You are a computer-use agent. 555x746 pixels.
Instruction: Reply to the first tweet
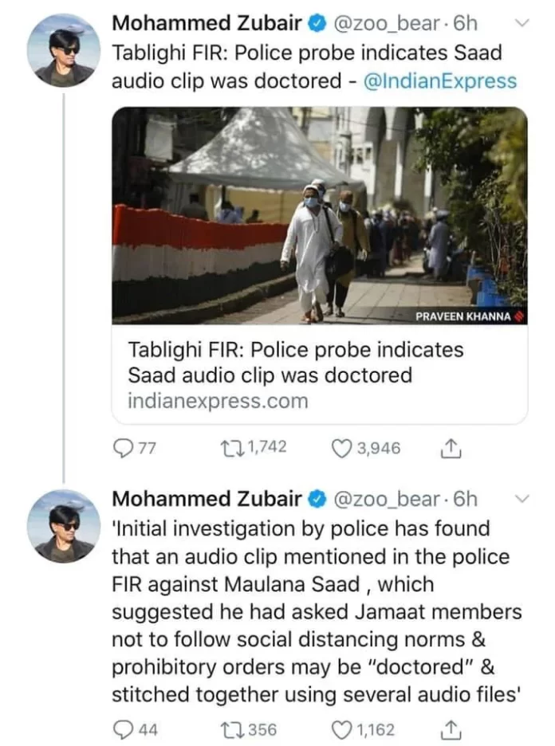click(122, 449)
